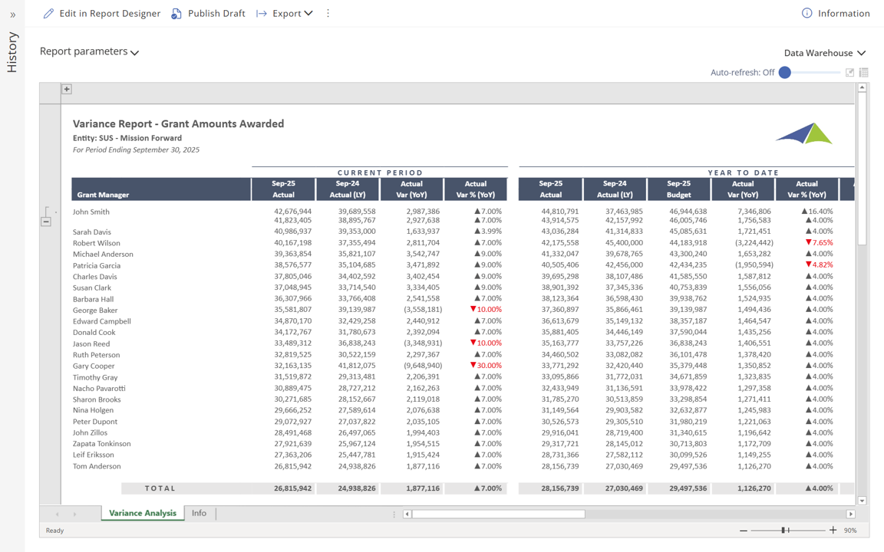
Task: Click the 30.00% negative variance for Gary Cooper
Action: 486,366
